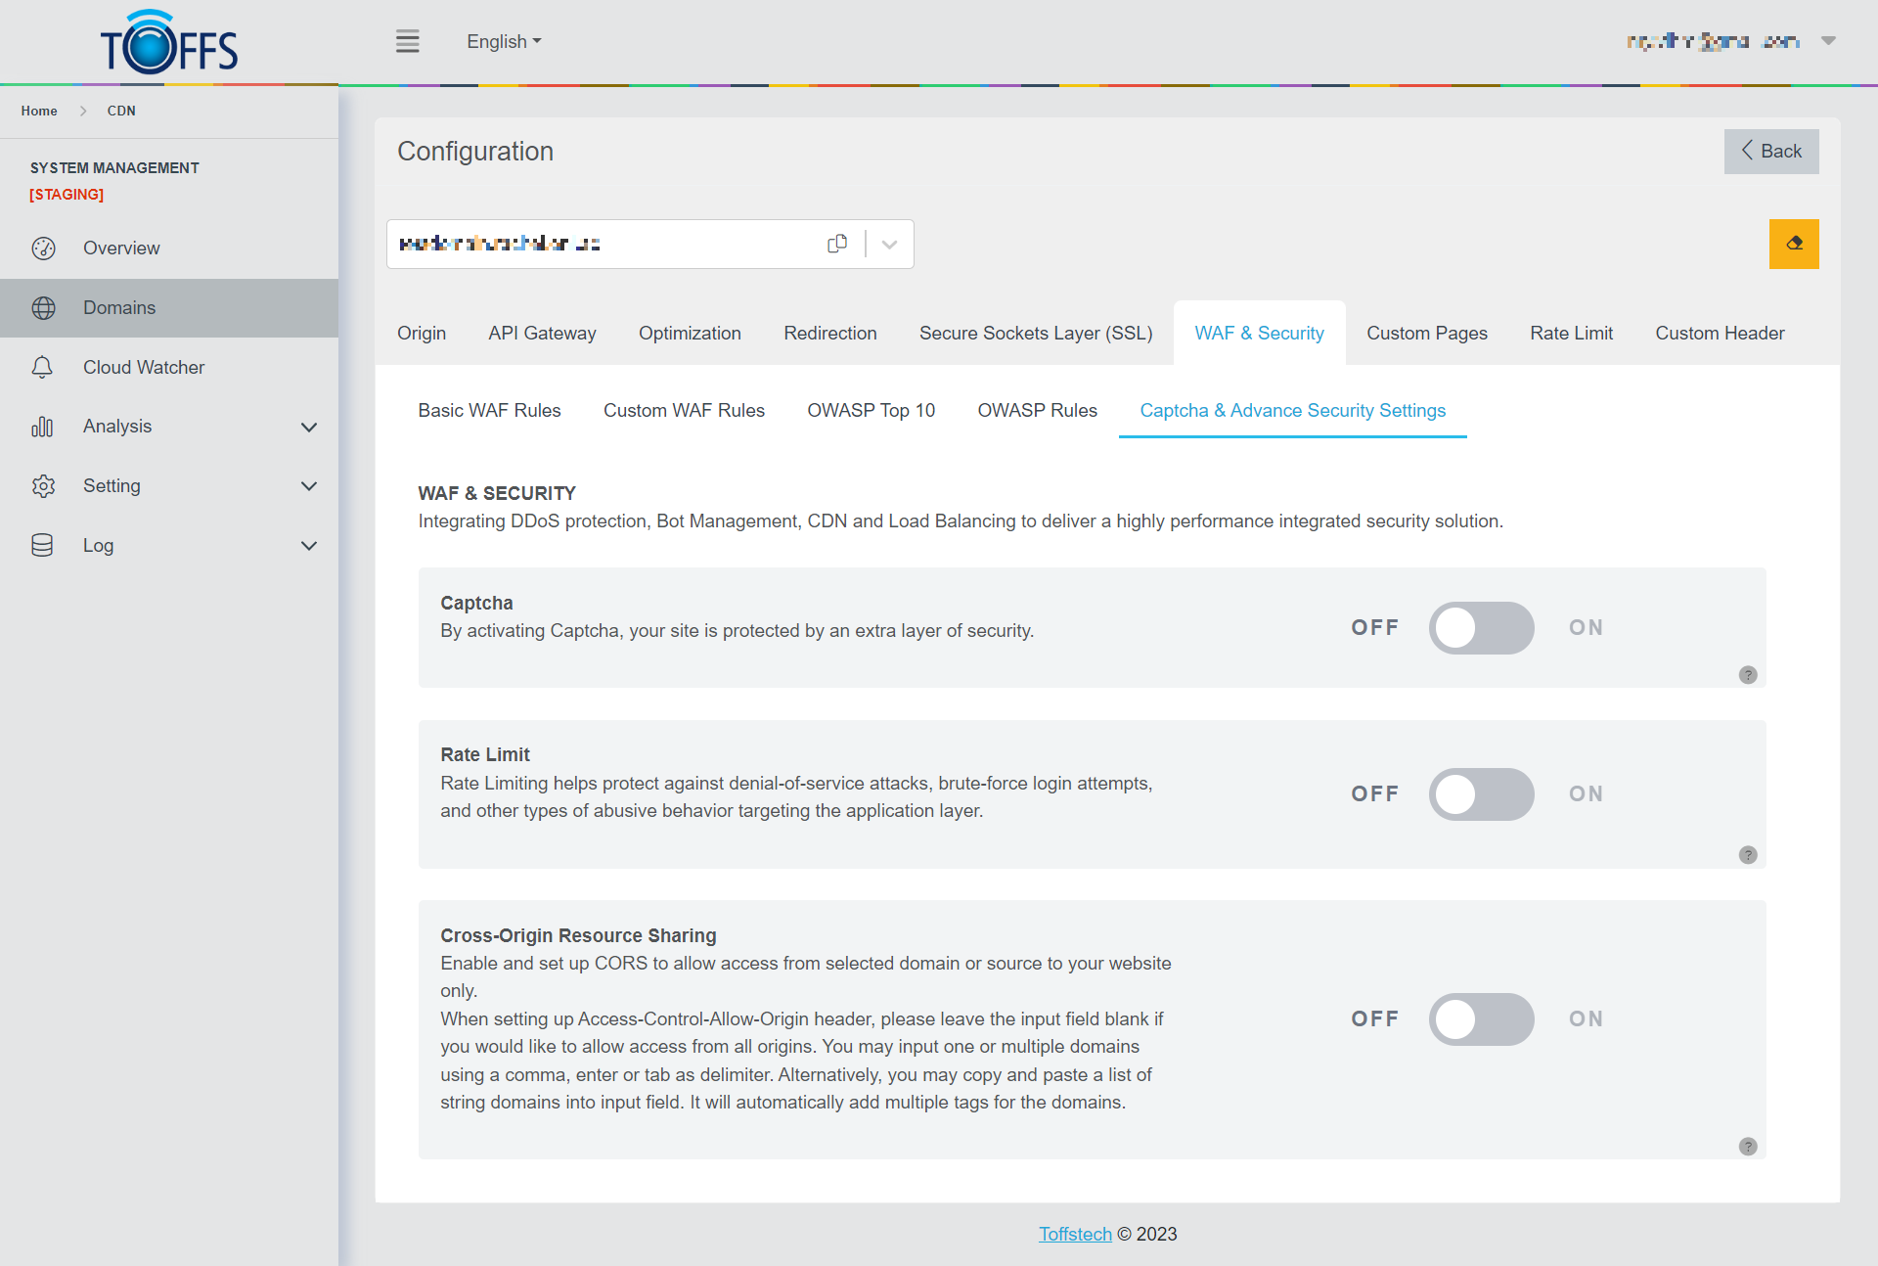Click the Rate Limit help question mark
The width and height of the screenshot is (1878, 1266).
click(x=1748, y=855)
